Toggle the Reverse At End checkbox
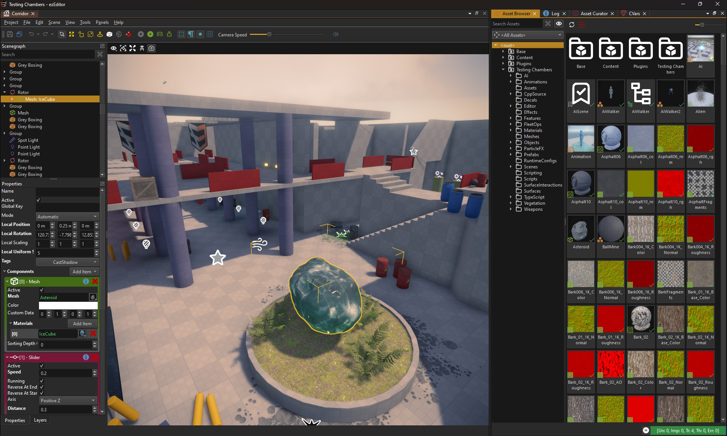The width and height of the screenshot is (727, 436). pos(42,387)
